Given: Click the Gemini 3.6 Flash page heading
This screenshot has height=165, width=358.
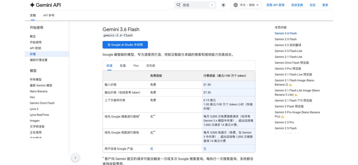Looking at the screenshot, I should click(x=121, y=29).
